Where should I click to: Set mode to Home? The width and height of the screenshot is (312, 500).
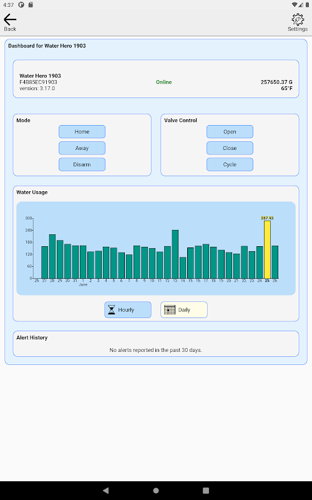pos(82,132)
